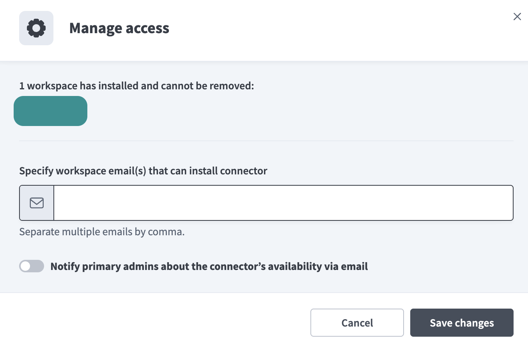Screen dimensions: 528x348
Task: Select the envelope icon in the email field
Action: tap(36, 202)
